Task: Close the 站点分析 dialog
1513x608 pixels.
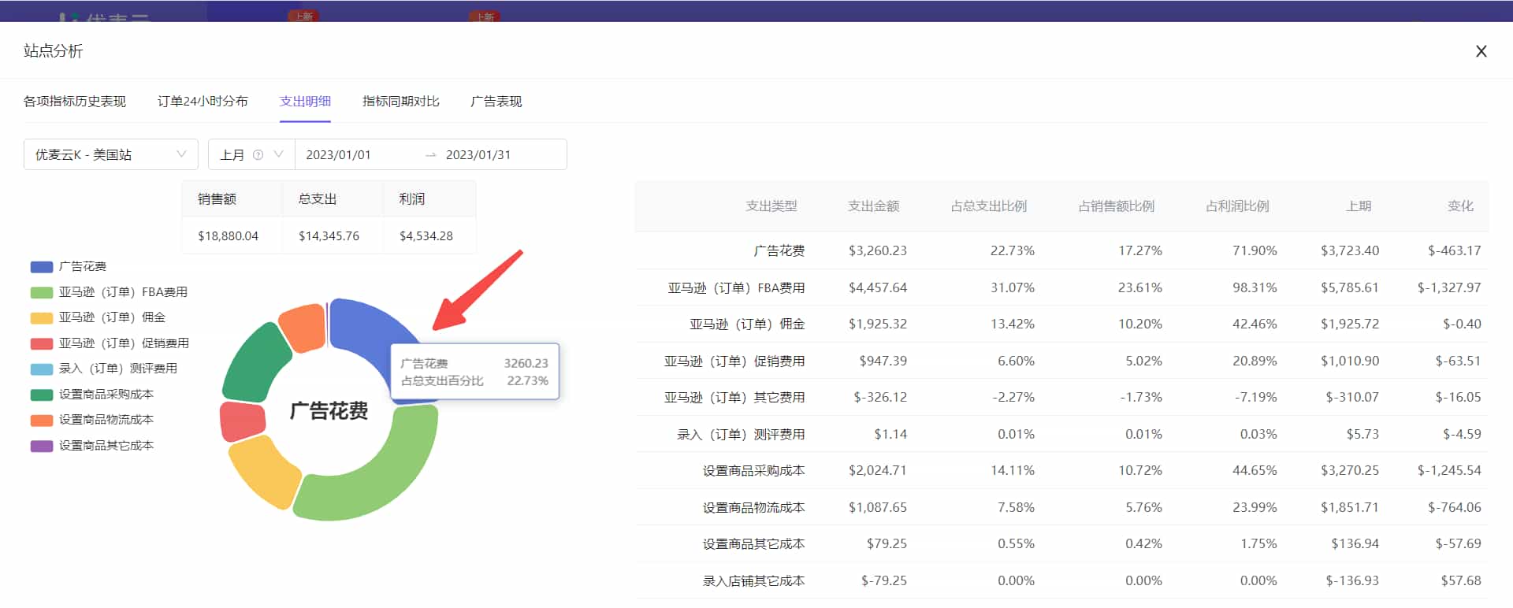Action: pos(1481,51)
